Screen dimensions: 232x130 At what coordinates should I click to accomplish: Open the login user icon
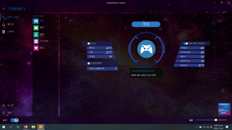coord(3,105)
